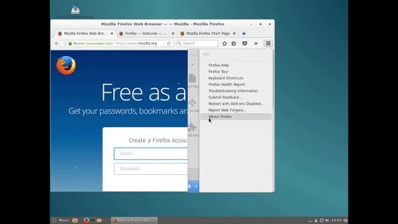The image size is (398, 224).
Task: Click the Firefox logo on the webpage
Action: [66, 65]
